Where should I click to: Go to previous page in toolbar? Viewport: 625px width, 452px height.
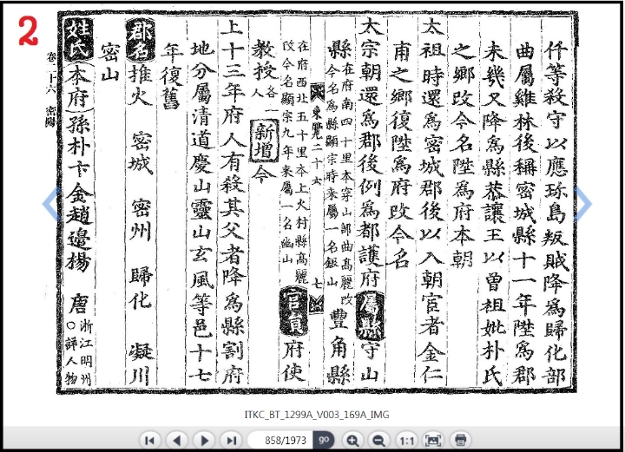pyautogui.click(x=177, y=440)
